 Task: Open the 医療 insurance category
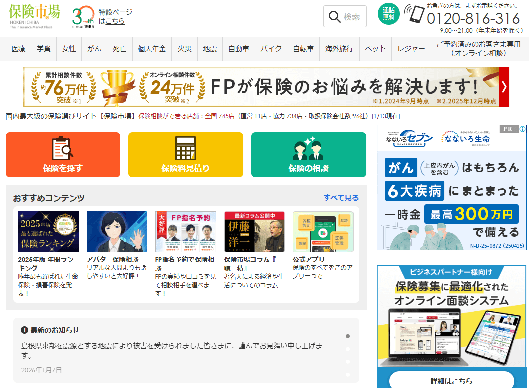pyautogui.click(x=19, y=49)
